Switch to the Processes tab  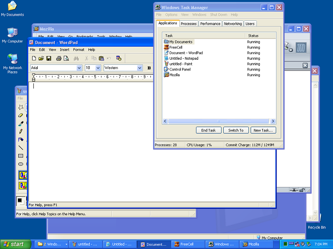click(189, 24)
